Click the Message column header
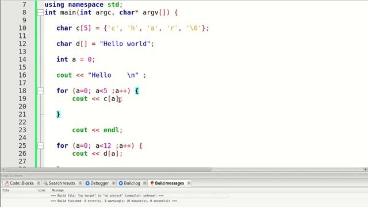368x207 pixels. coord(57,190)
